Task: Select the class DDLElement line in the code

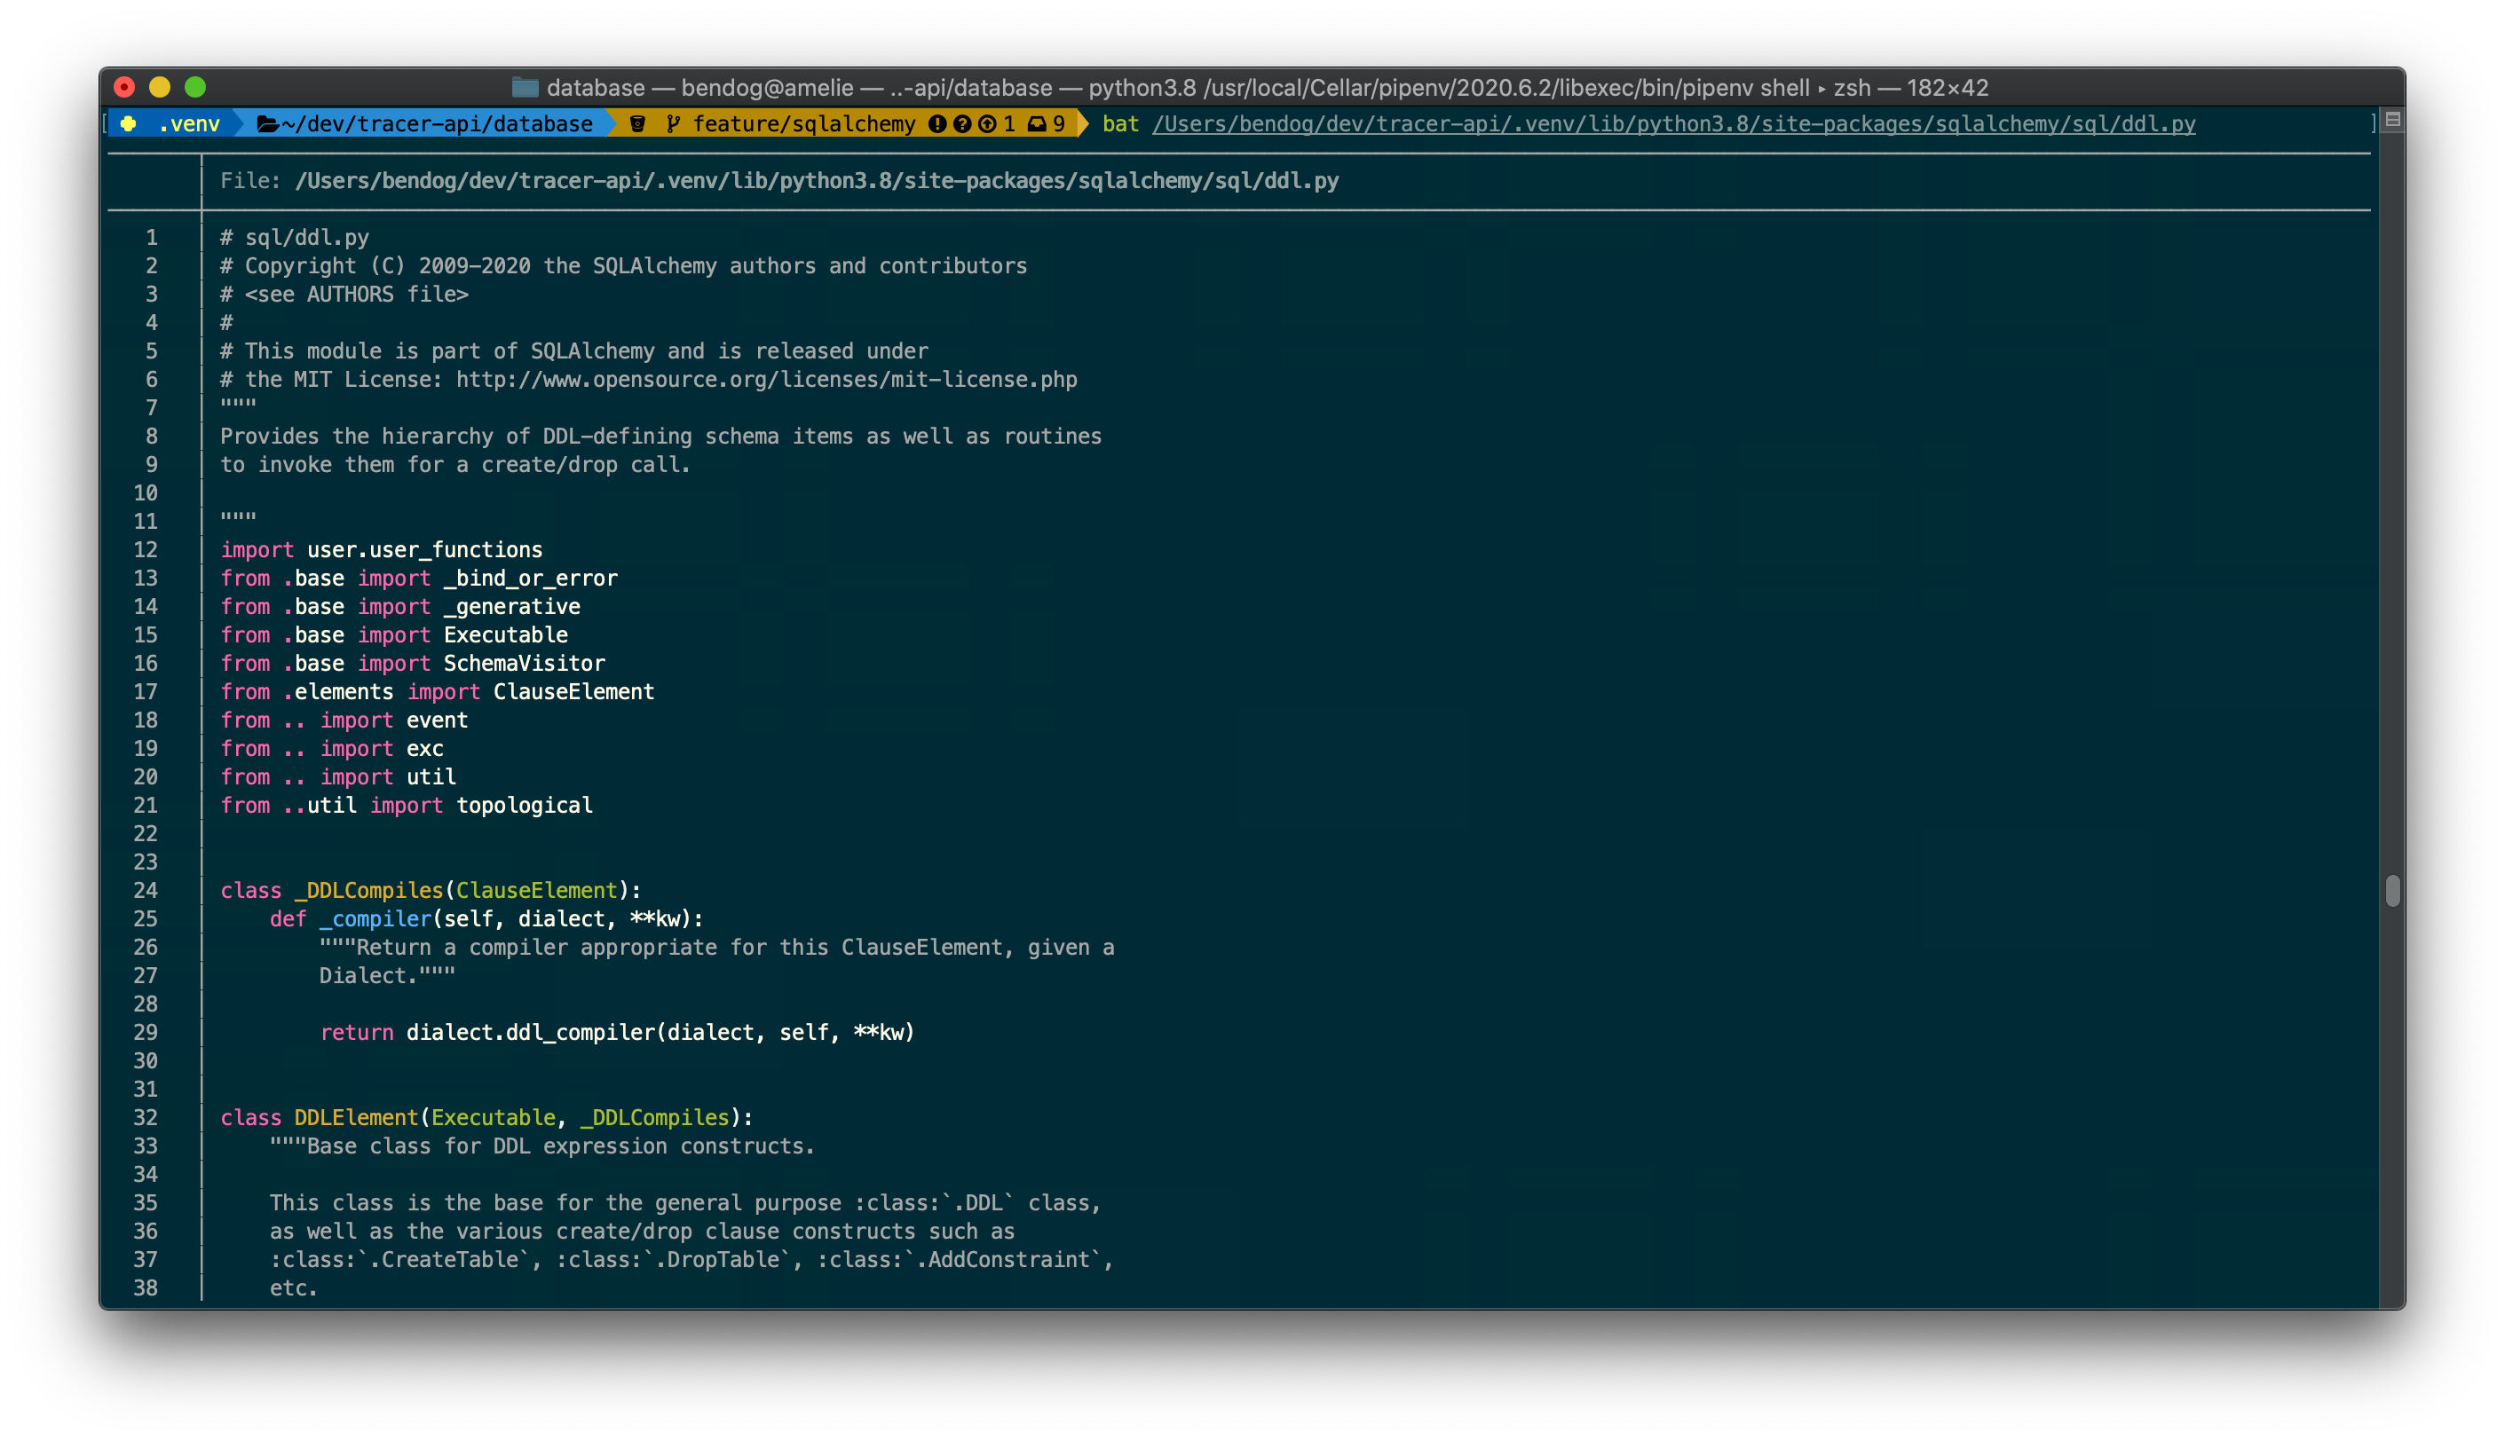Action: tap(486, 1117)
